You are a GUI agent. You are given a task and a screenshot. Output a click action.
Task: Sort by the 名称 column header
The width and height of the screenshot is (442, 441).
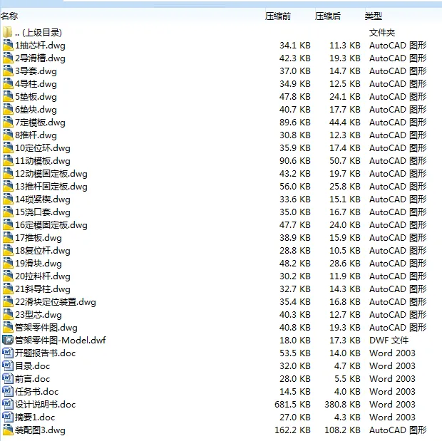(x=9, y=16)
